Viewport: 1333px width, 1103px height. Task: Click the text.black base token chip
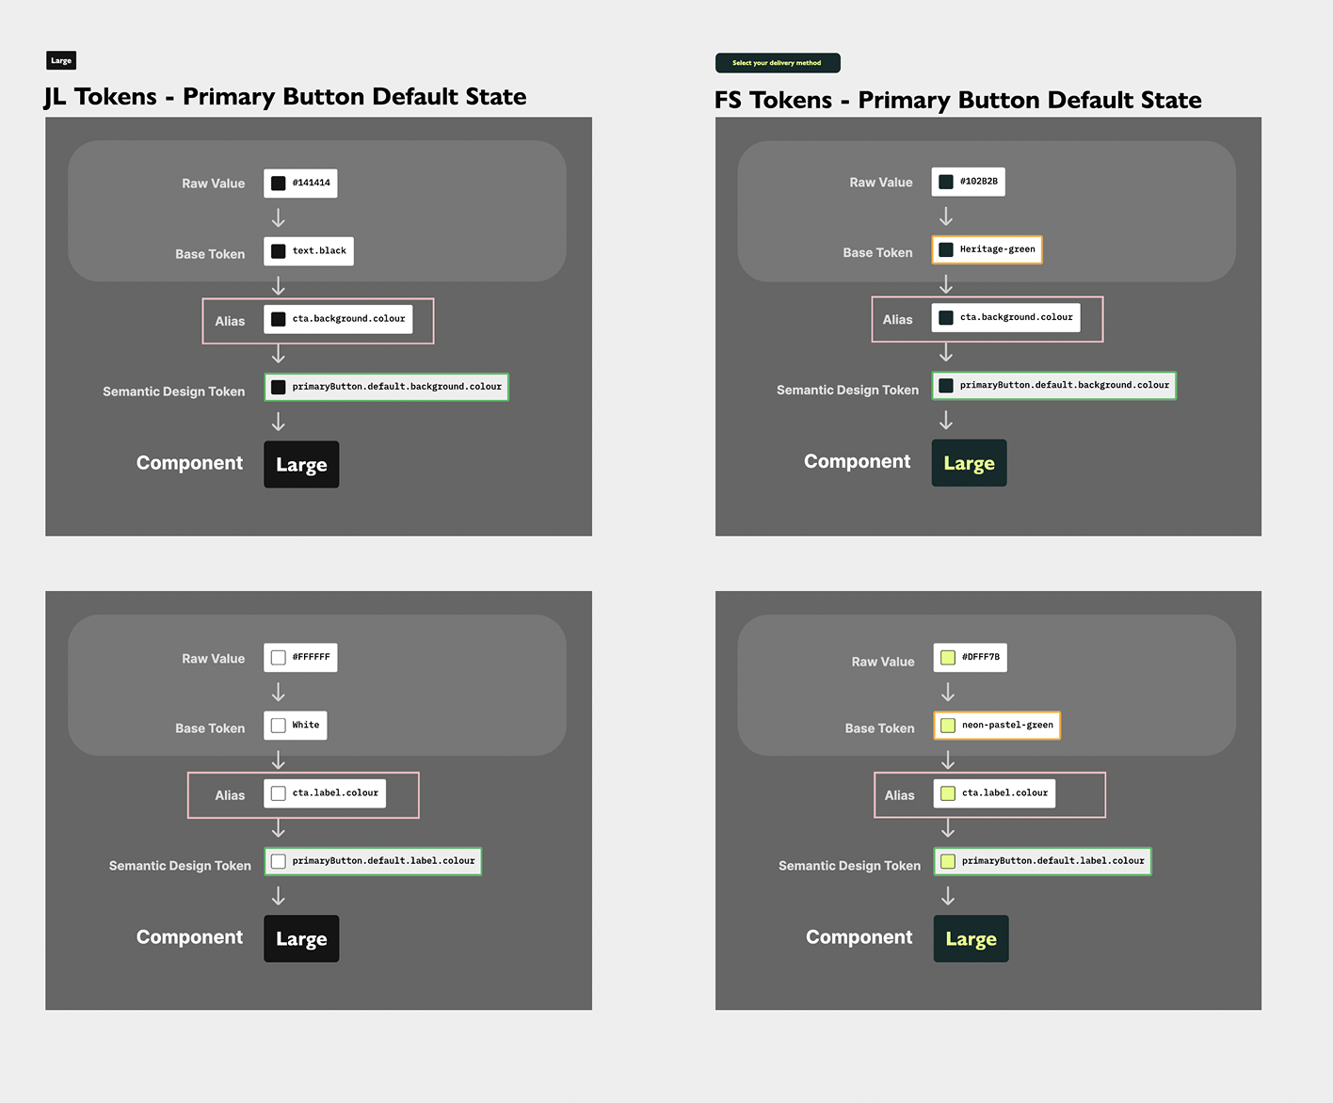[x=309, y=251]
